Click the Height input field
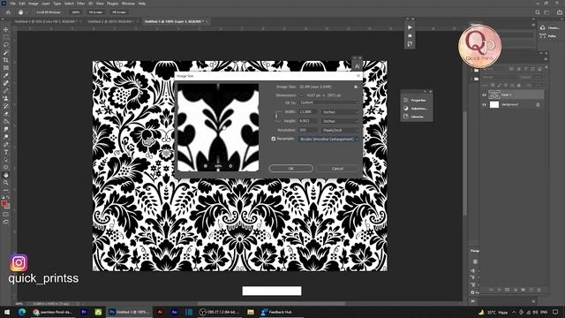 (308, 121)
